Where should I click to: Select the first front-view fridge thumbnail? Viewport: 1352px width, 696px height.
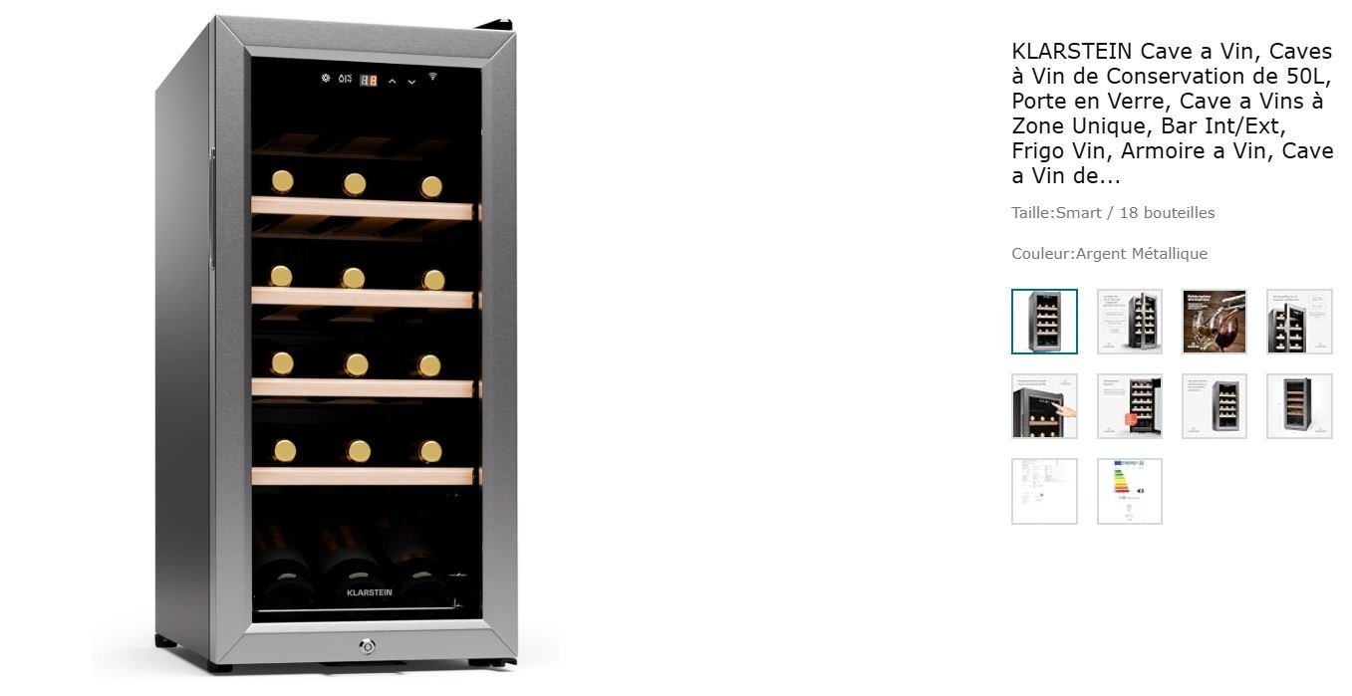1044,322
